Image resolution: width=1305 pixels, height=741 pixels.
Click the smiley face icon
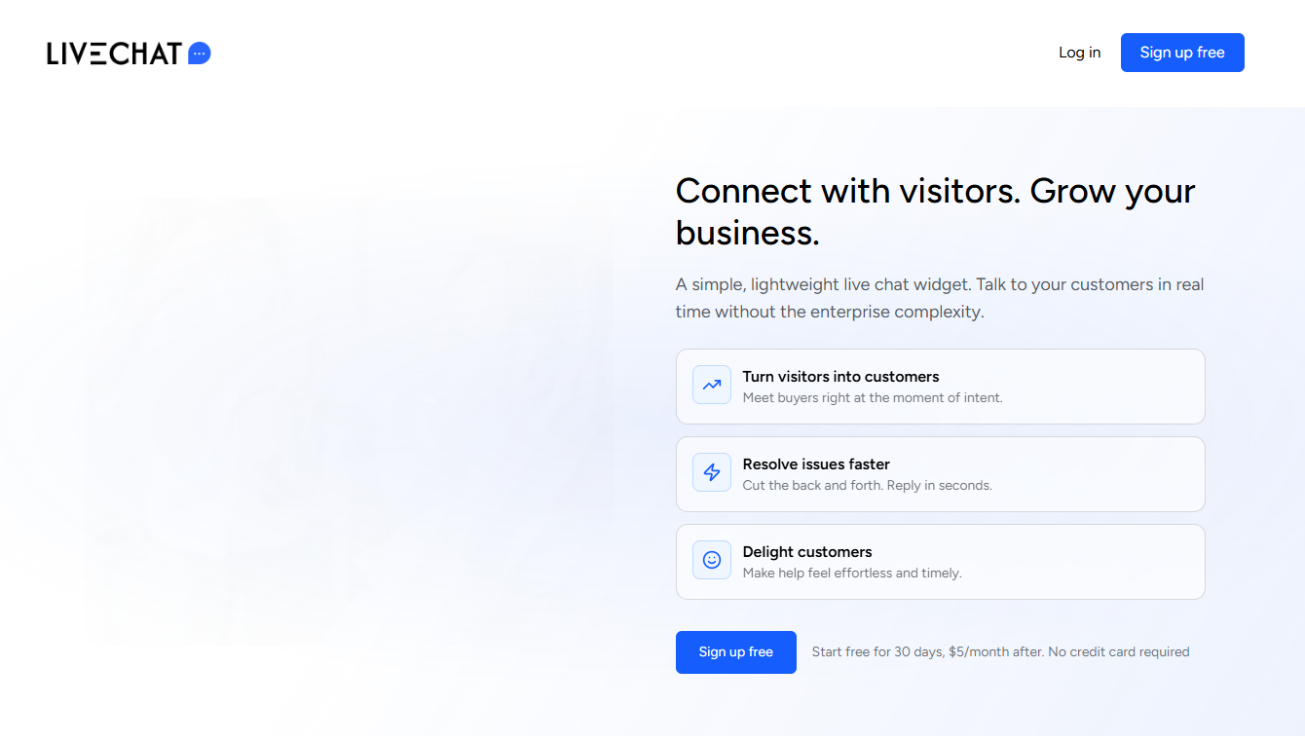[x=712, y=560]
